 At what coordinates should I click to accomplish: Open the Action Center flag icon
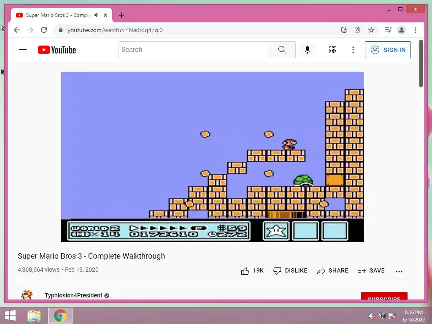click(392, 316)
